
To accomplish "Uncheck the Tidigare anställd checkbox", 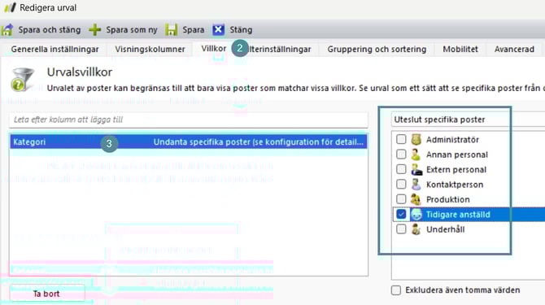I will coord(401,214).
